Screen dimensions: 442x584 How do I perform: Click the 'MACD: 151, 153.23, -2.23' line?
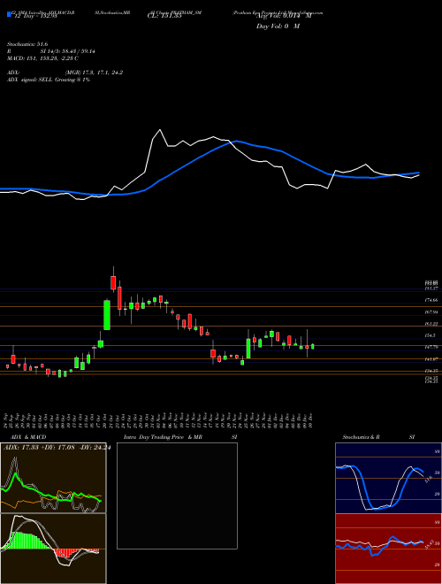42,58
